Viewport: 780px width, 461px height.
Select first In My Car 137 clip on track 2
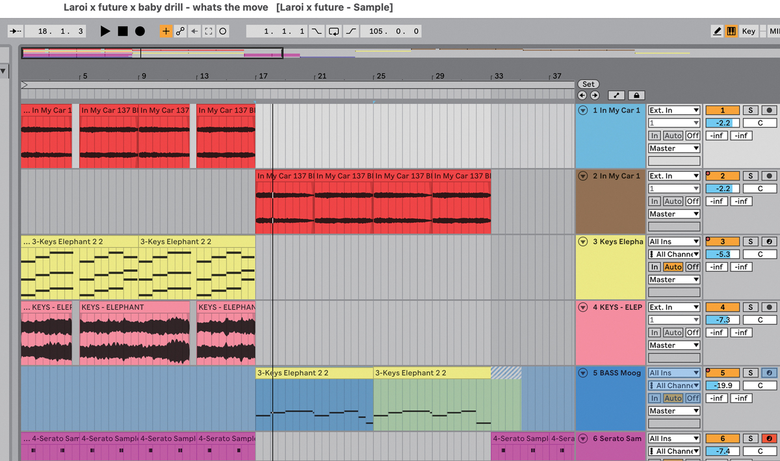(x=285, y=202)
